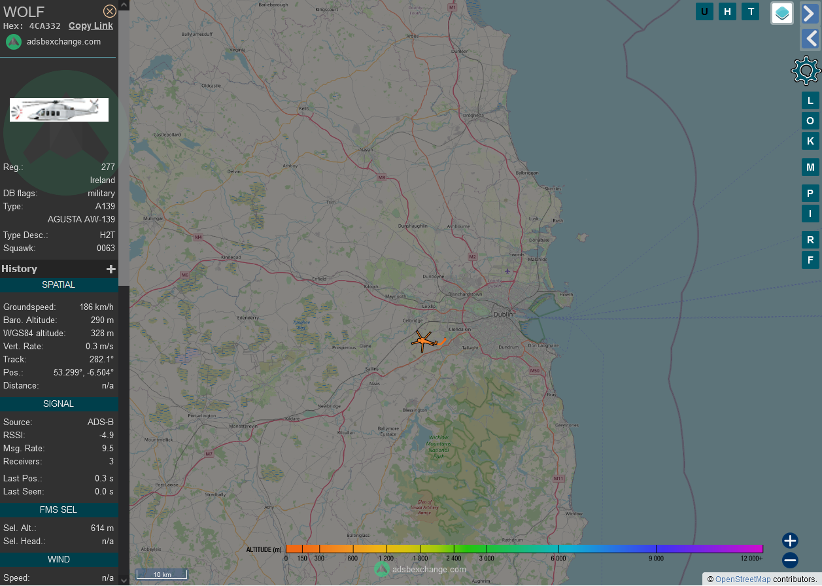The width and height of the screenshot is (822, 586).
Task: Open the map layers selector
Action: (782, 13)
